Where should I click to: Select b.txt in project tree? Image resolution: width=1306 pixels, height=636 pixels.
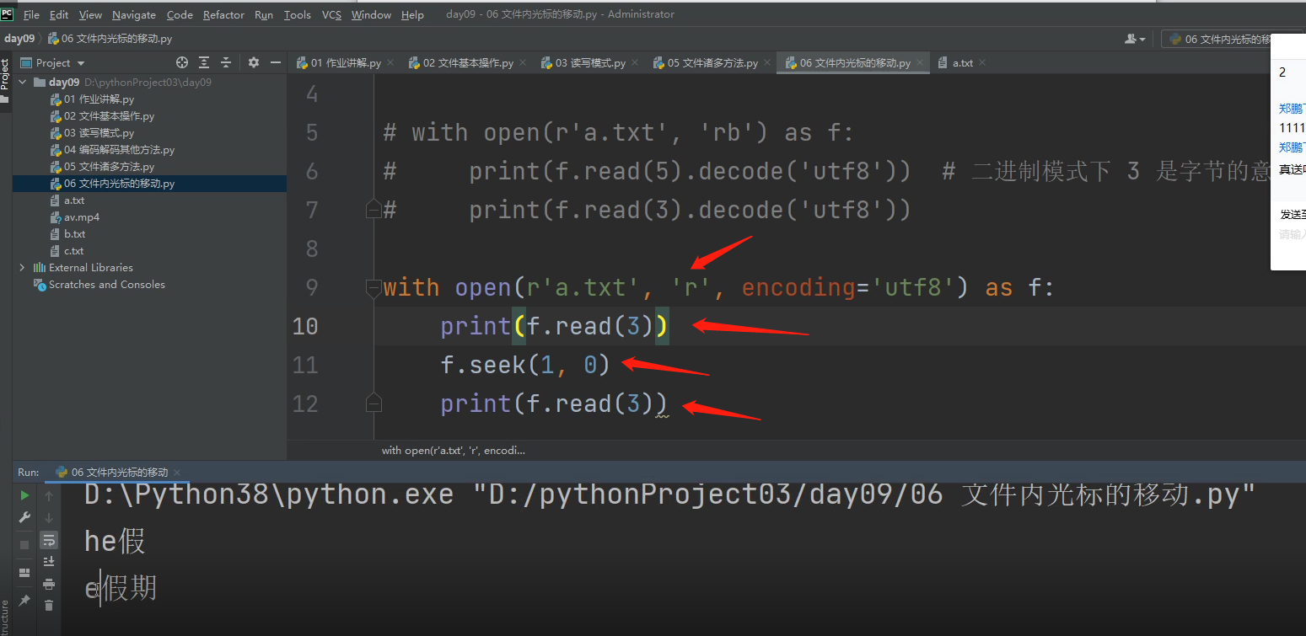pos(149,234)
